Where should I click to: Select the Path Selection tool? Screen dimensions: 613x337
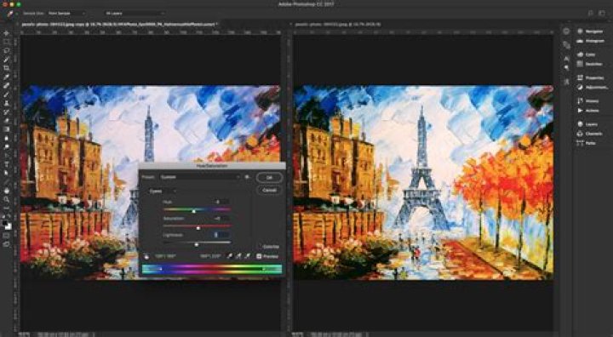pyautogui.click(x=6, y=173)
